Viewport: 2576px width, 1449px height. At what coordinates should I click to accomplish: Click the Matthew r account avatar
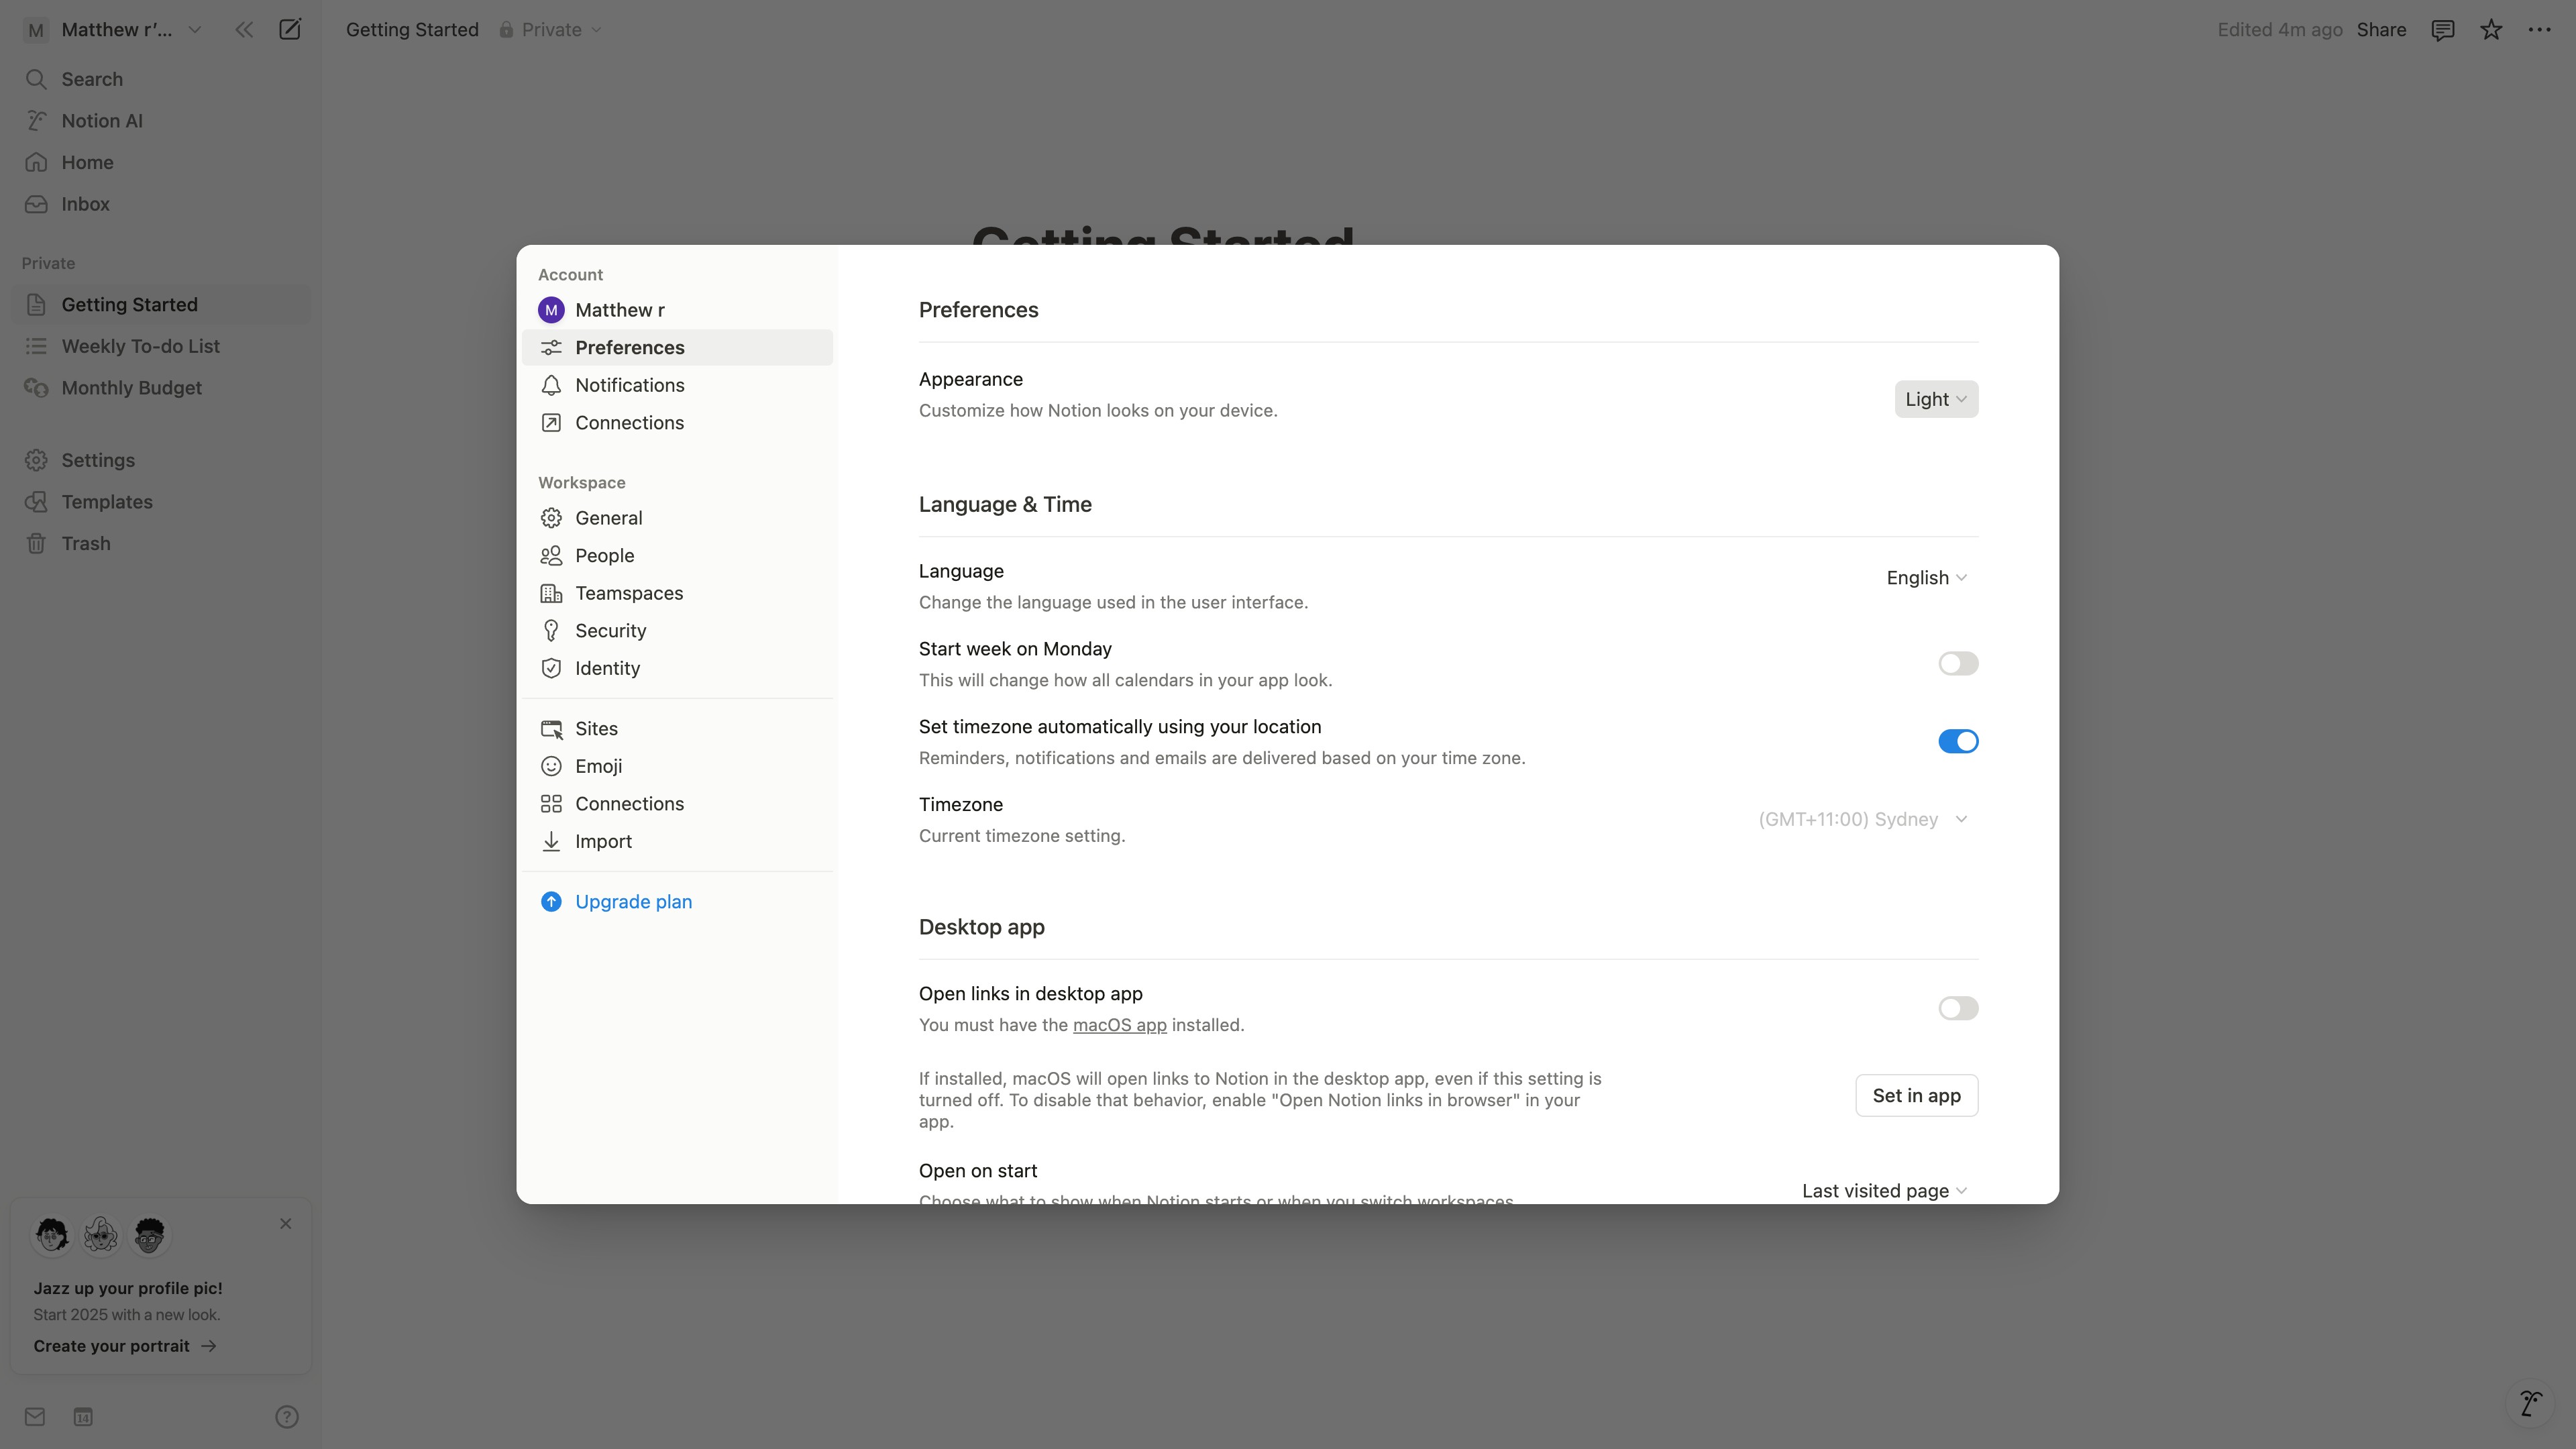(551, 310)
